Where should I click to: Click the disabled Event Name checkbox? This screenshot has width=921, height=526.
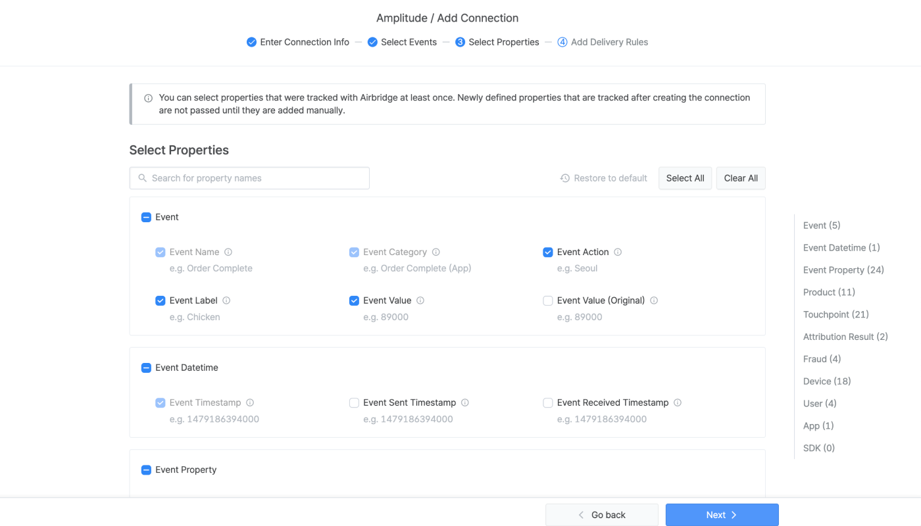pos(161,252)
